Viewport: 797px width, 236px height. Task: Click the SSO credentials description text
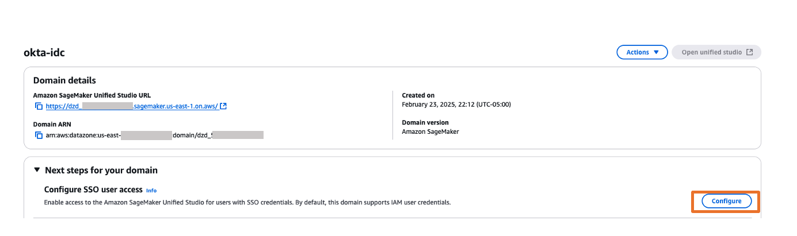click(x=247, y=202)
